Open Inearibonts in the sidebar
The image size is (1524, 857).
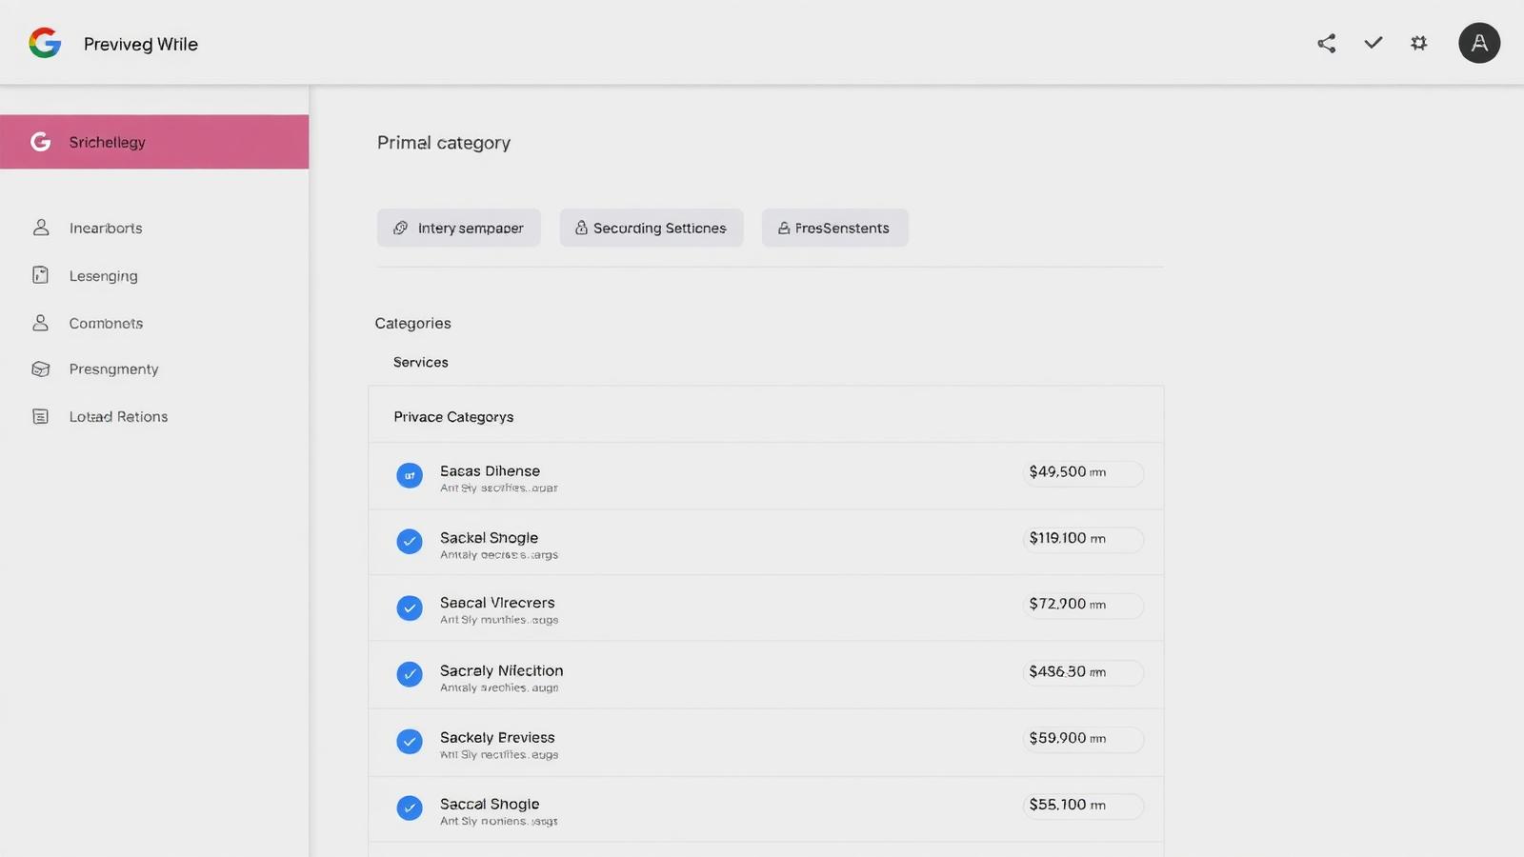pos(106,228)
